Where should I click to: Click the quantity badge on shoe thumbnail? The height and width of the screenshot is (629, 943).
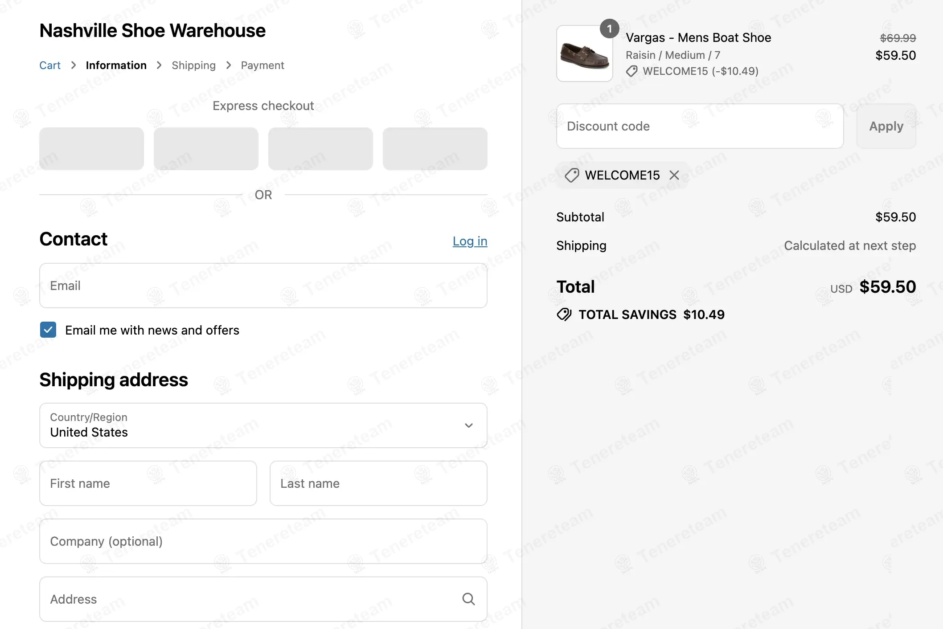(x=609, y=29)
